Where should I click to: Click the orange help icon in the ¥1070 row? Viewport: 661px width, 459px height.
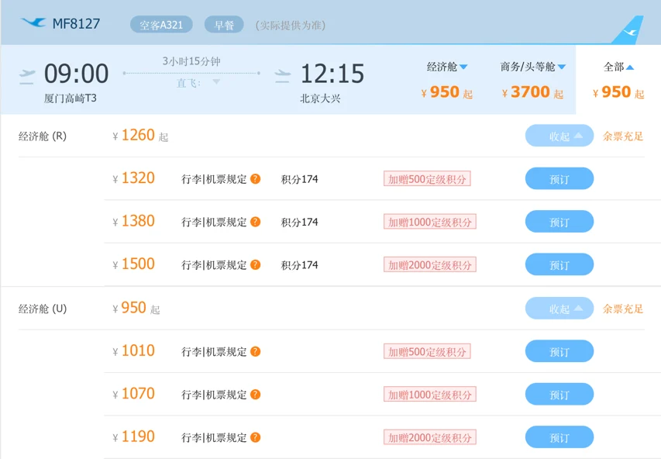(255, 395)
